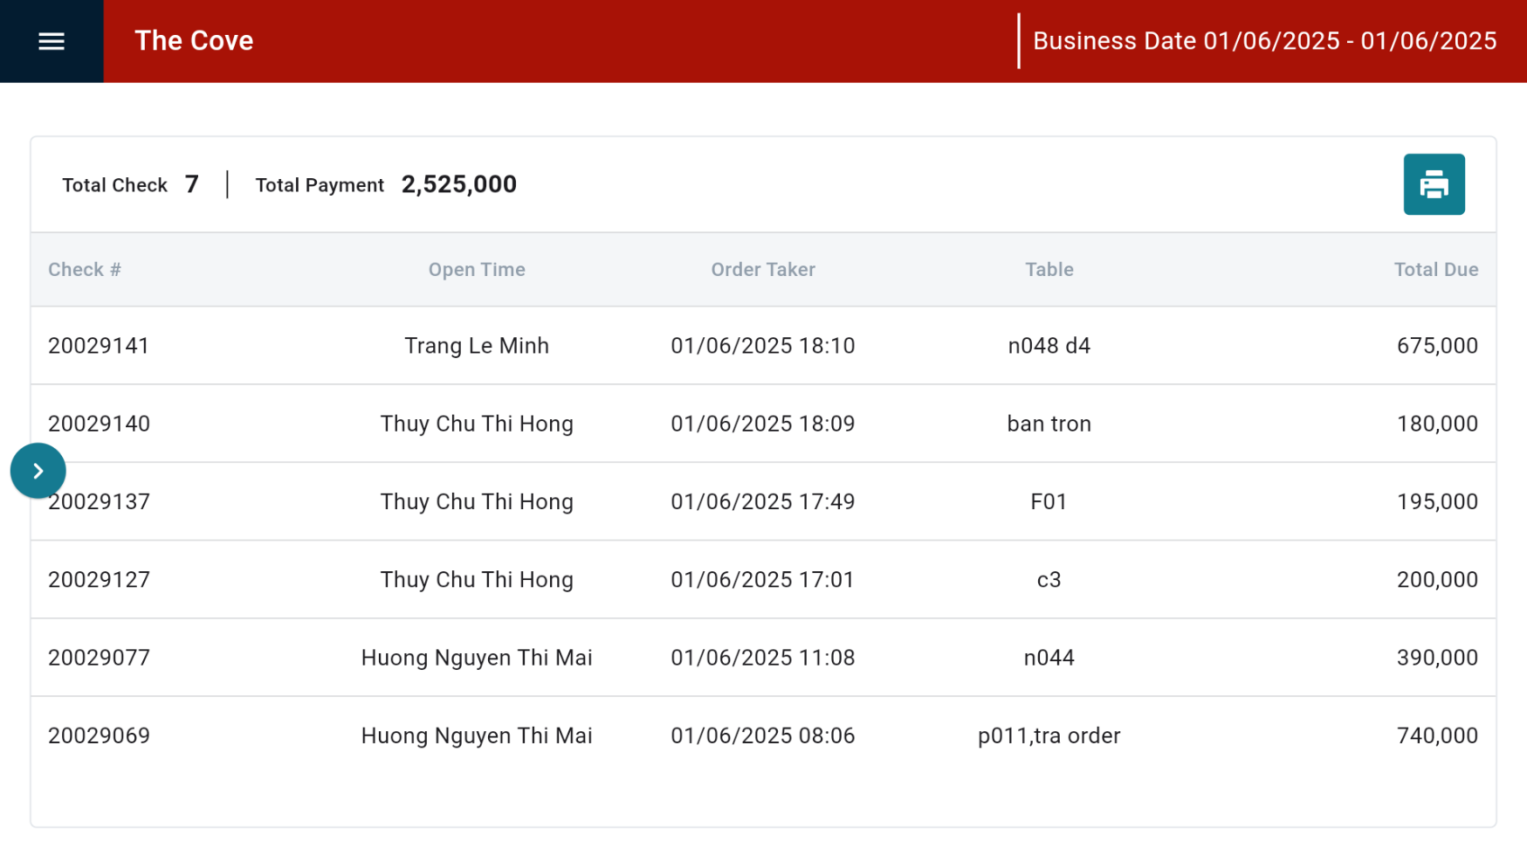
Task: Click the Order Taker column header
Action: click(x=762, y=270)
